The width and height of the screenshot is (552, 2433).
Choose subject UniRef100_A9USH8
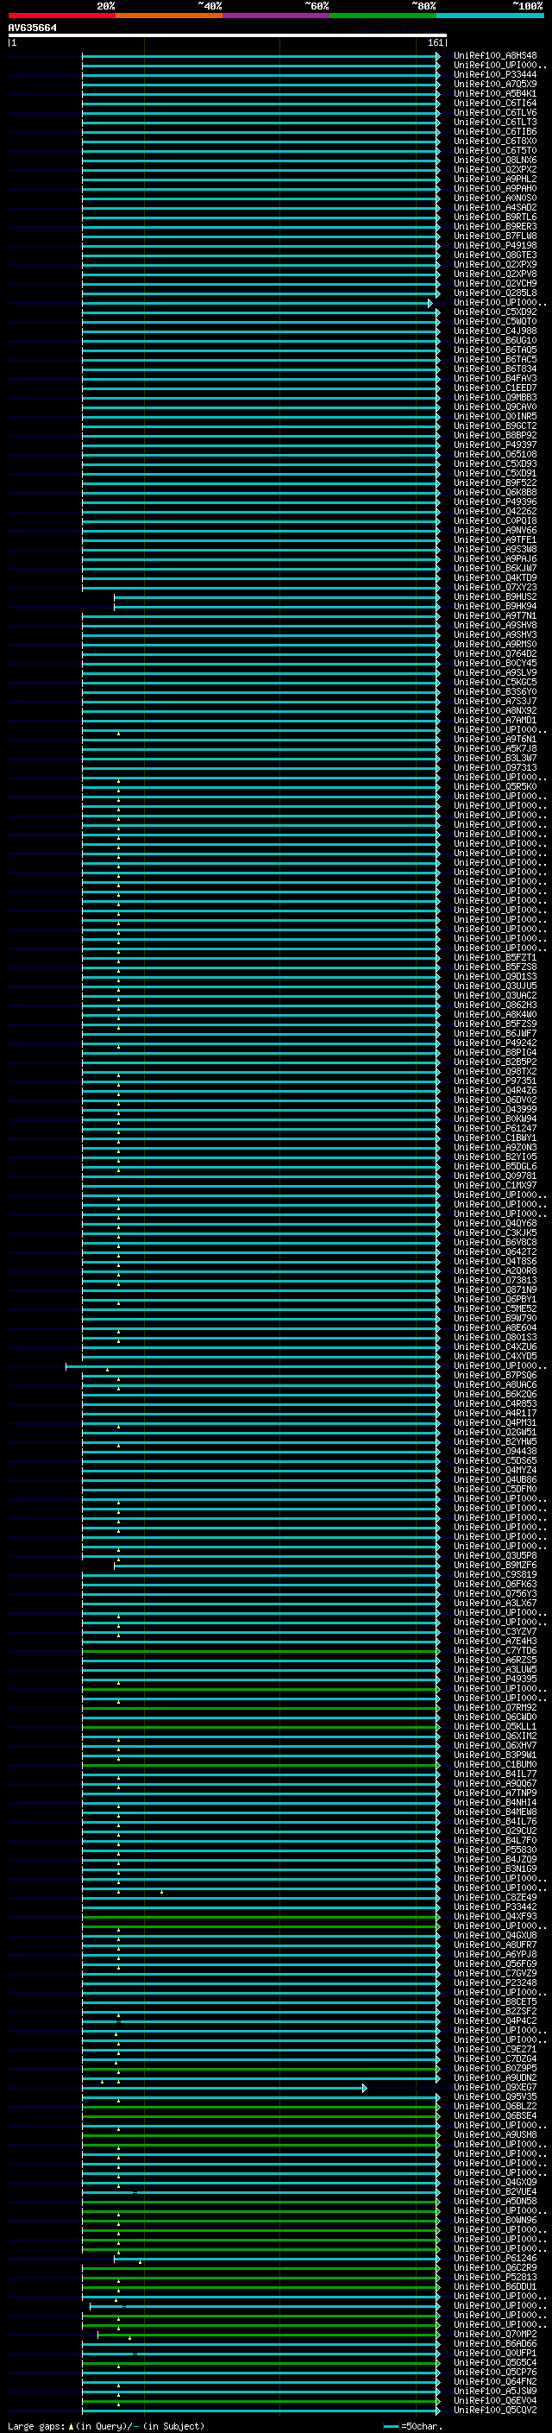[495, 2134]
